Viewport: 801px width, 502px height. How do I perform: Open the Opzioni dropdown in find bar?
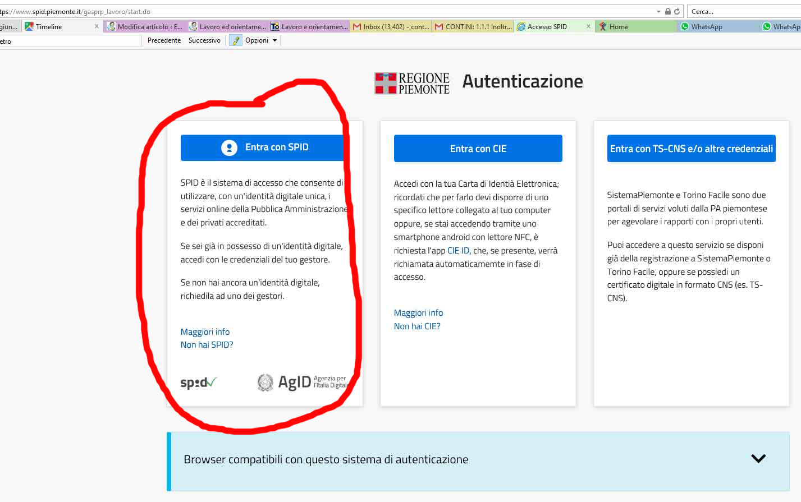261,40
